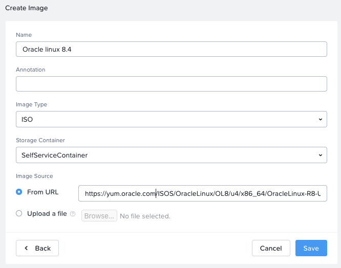Go back with the Back button

point(37,248)
